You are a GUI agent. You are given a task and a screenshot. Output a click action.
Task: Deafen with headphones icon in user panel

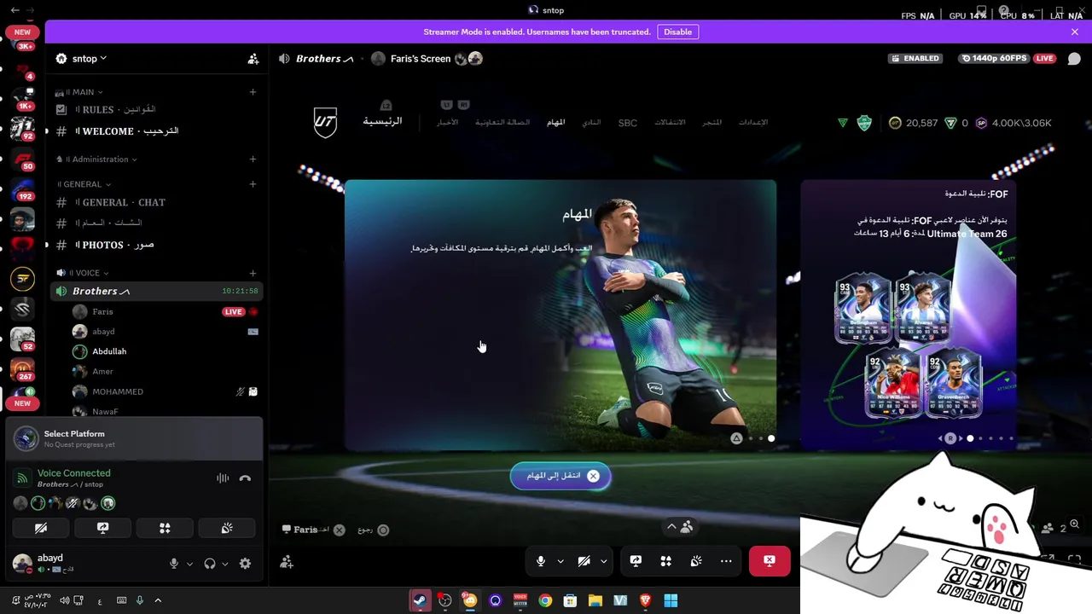tap(210, 564)
